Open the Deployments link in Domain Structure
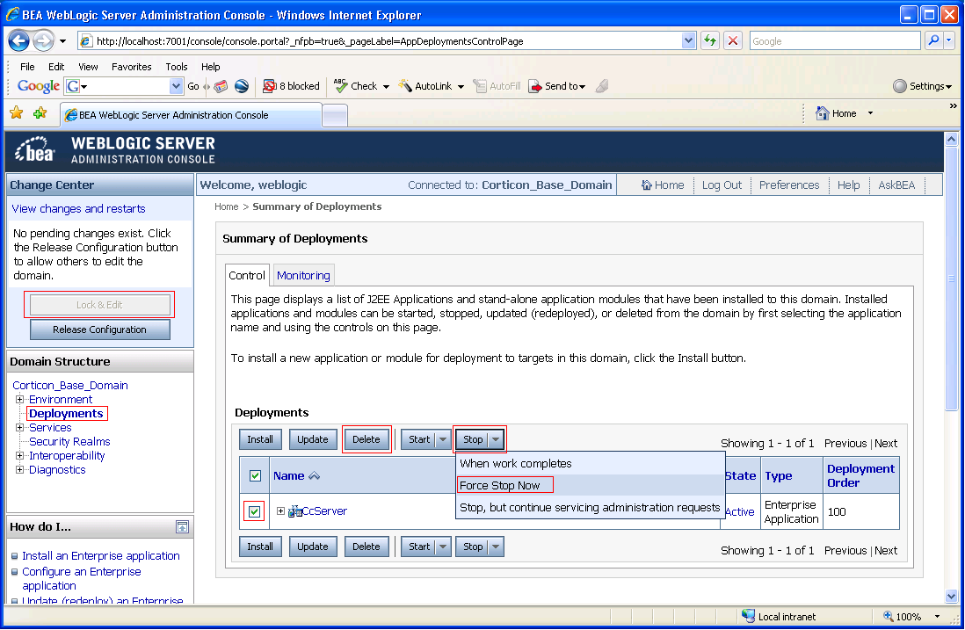Viewport: 965px width, 630px height. click(x=66, y=413)
